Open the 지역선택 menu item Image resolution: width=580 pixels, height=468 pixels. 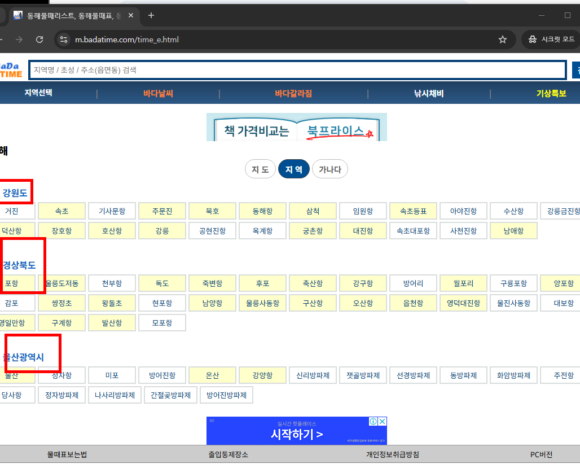pyautogui.click(x=38, y=93)
